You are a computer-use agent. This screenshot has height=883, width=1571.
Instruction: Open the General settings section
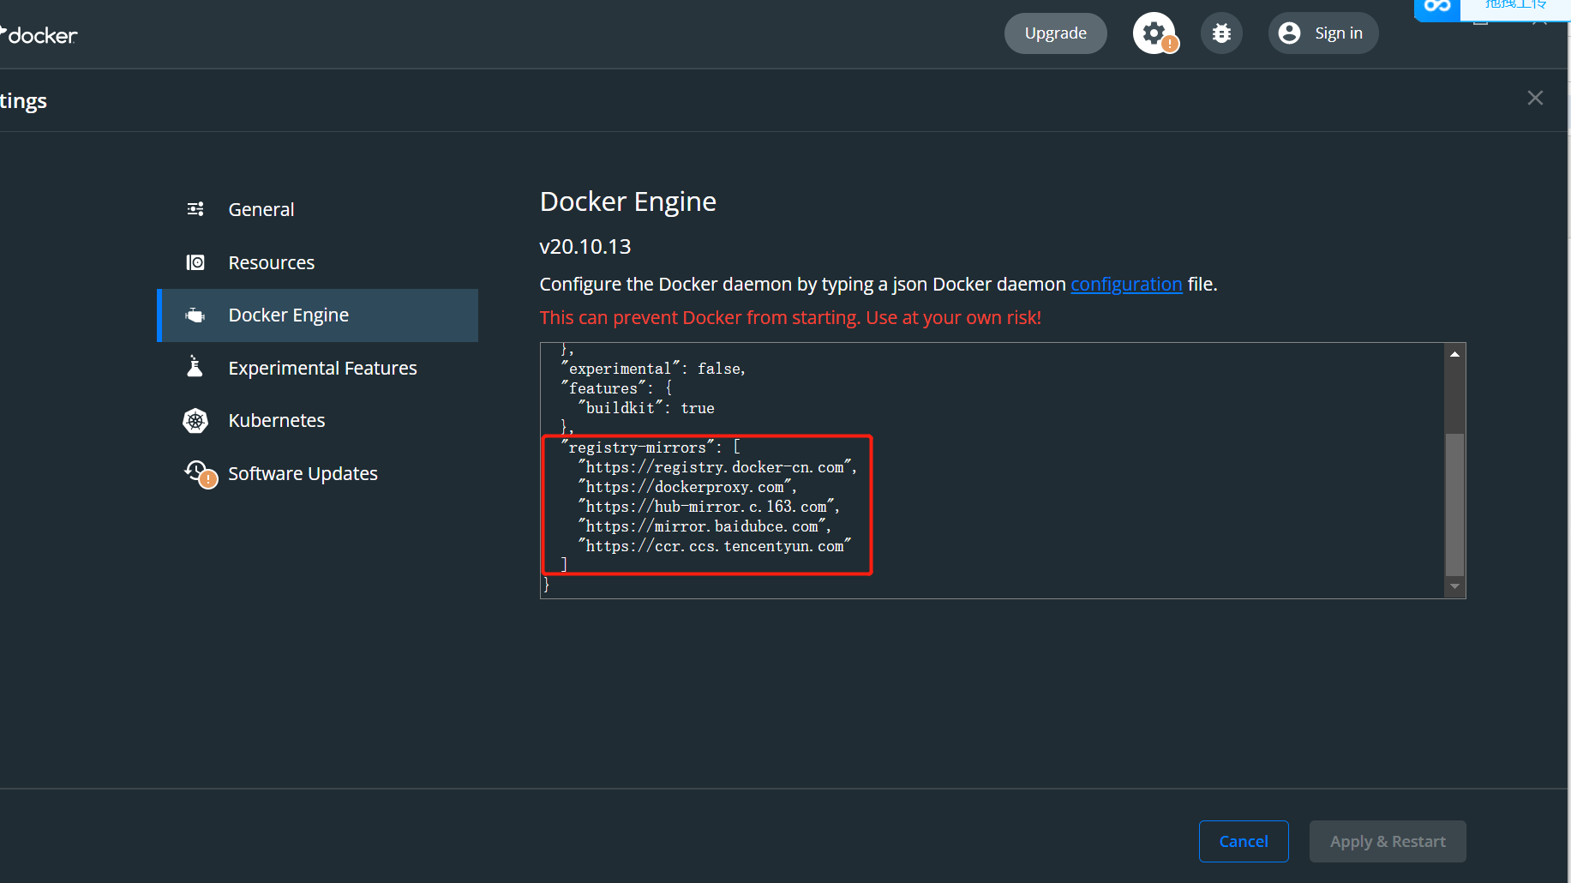click(x=317, y=209)
